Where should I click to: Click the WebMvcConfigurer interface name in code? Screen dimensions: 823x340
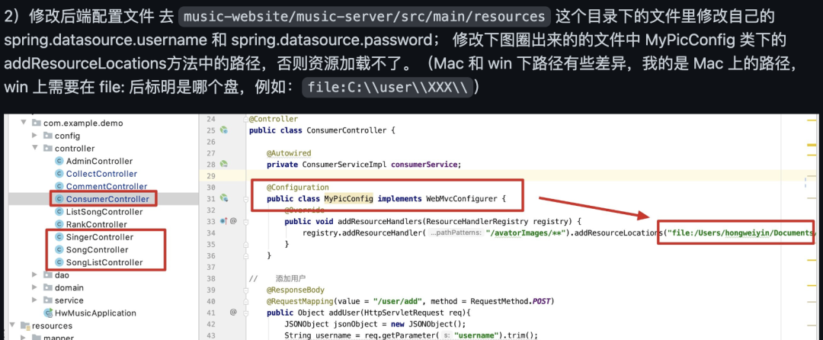click(460, 199)
